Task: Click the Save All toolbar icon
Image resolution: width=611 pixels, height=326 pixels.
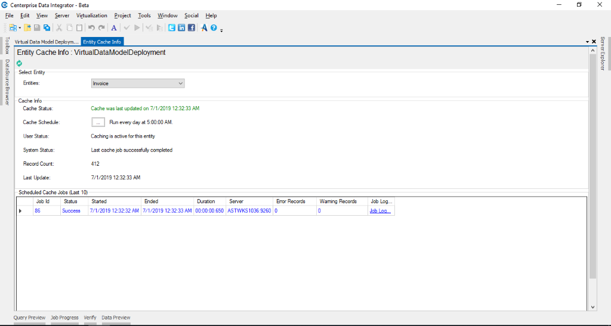Action: [x=47, y=27]
